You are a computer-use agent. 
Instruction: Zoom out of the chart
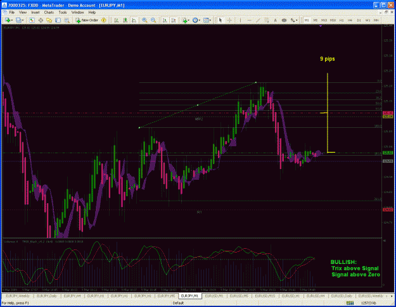click(153, 20)
